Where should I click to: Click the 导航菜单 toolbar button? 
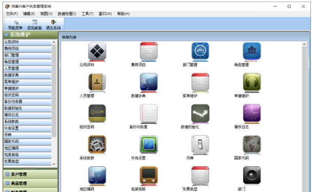[15, 25]
